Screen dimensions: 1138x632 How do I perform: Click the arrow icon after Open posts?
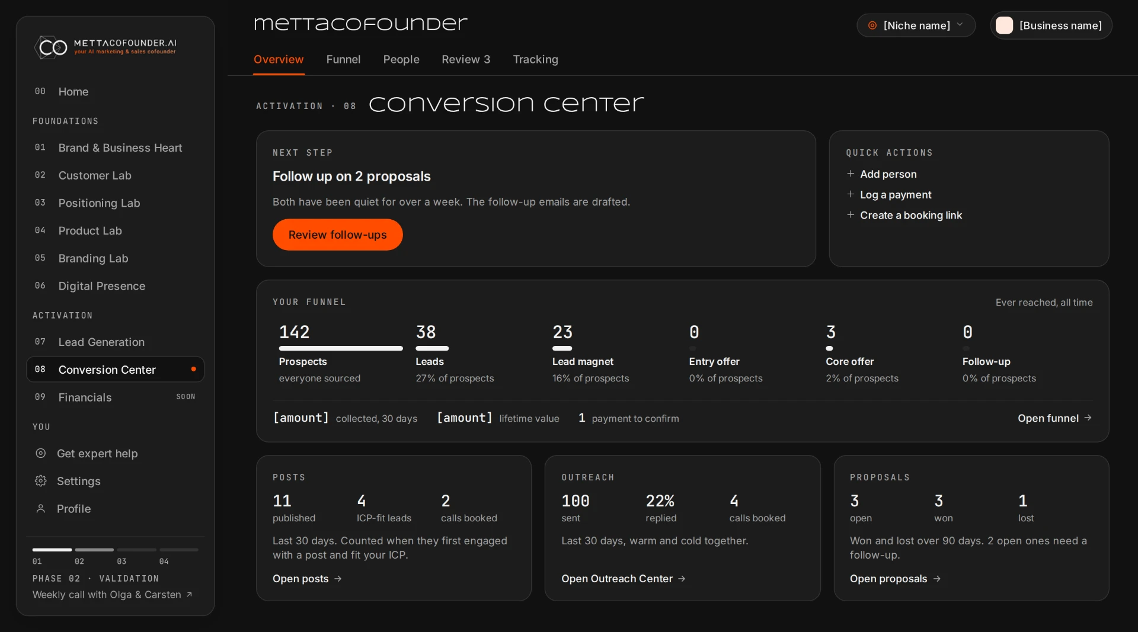click(338, 579)
